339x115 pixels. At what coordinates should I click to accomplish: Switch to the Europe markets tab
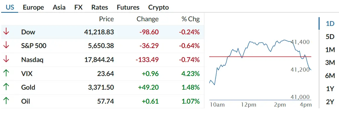coord(33,7)
